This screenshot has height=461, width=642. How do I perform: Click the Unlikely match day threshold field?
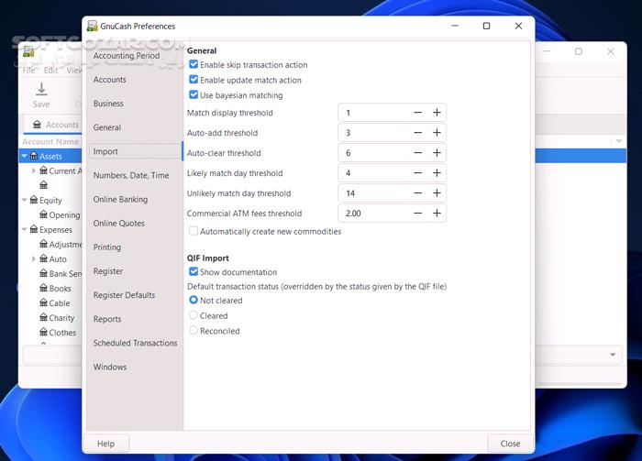tap(371, 193)
